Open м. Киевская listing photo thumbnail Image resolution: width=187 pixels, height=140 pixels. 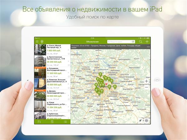(40, 84)
